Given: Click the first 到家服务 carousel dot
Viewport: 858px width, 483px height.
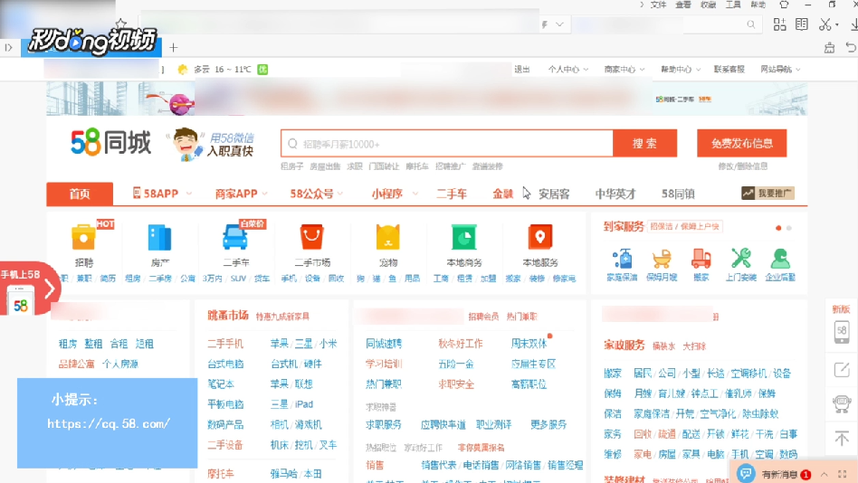Looking at the screenshot, I should [778, 228].
